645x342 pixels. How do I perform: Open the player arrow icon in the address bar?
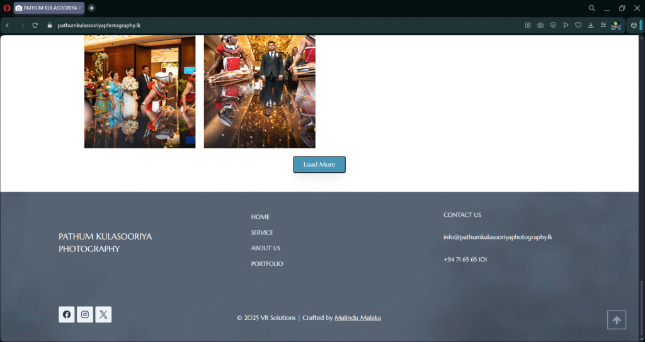point(566,25)
